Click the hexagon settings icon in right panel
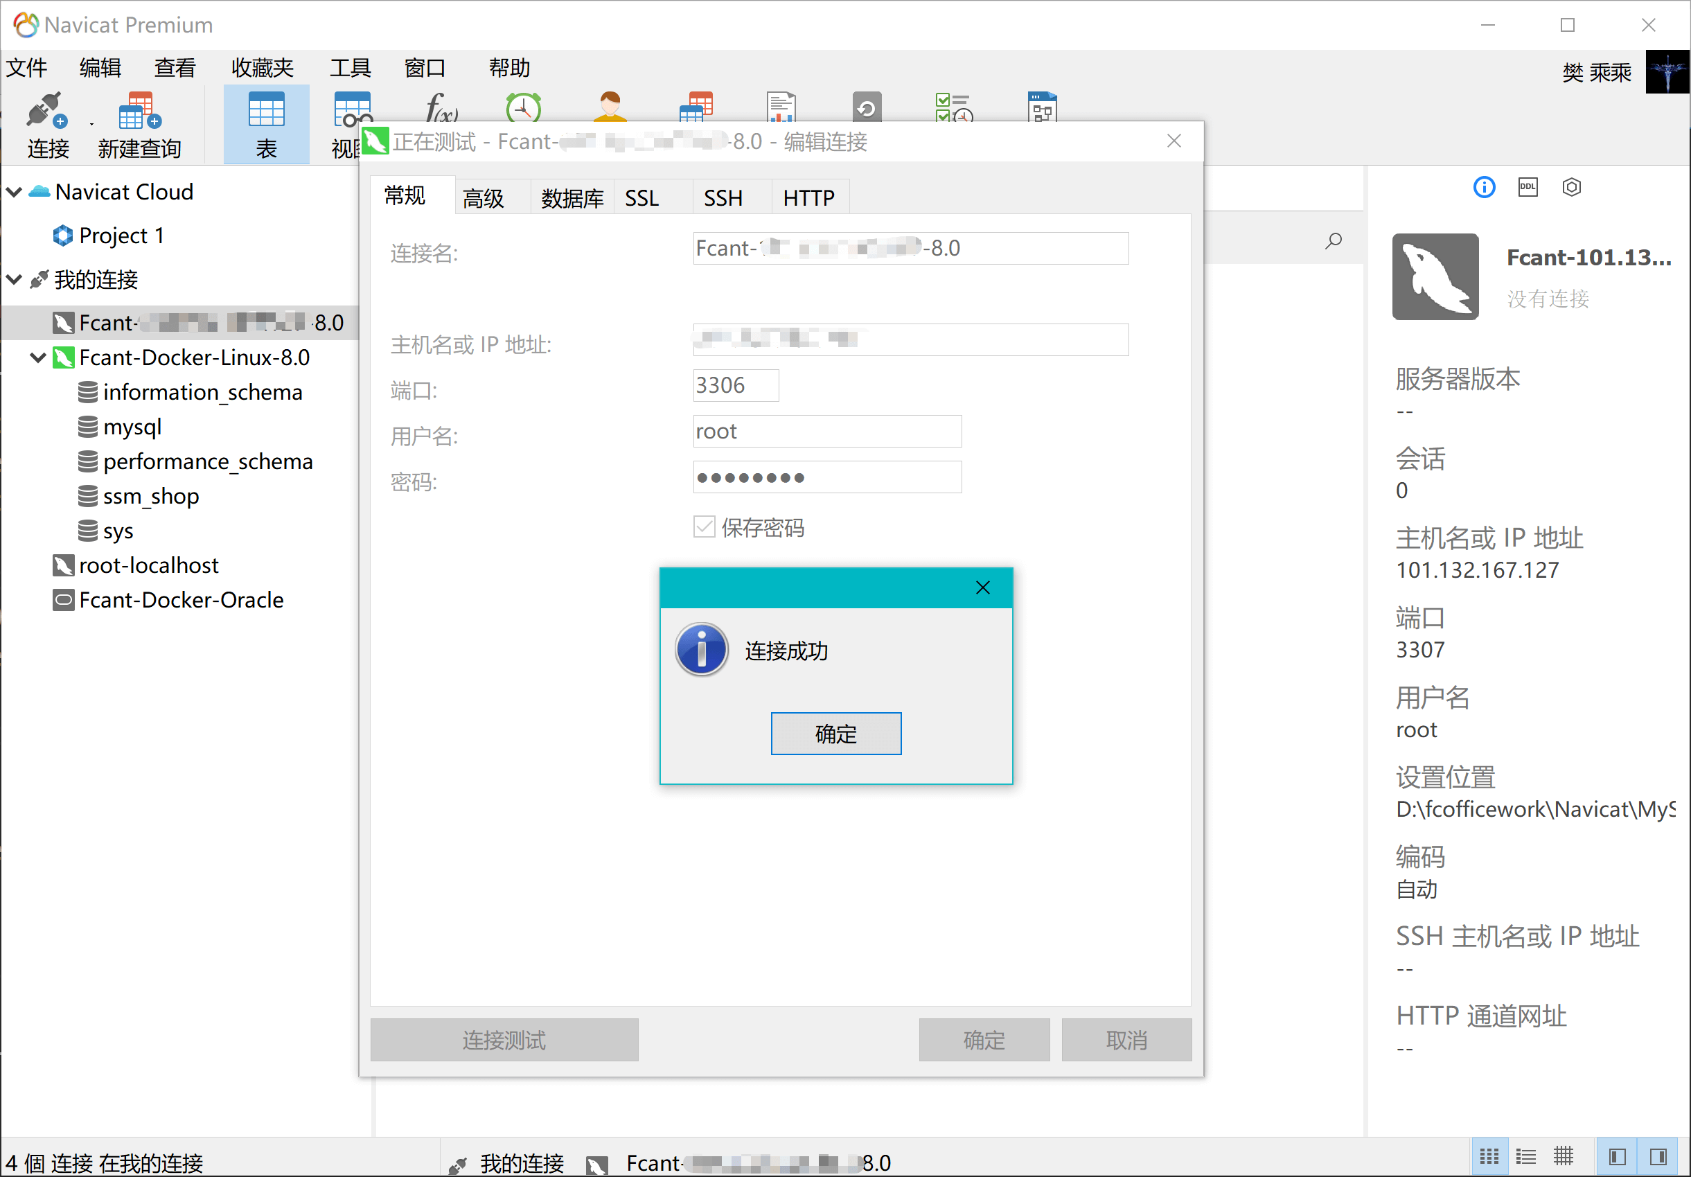Viewport: 1691px width, 1177px height. click(x=1571, y=187)
